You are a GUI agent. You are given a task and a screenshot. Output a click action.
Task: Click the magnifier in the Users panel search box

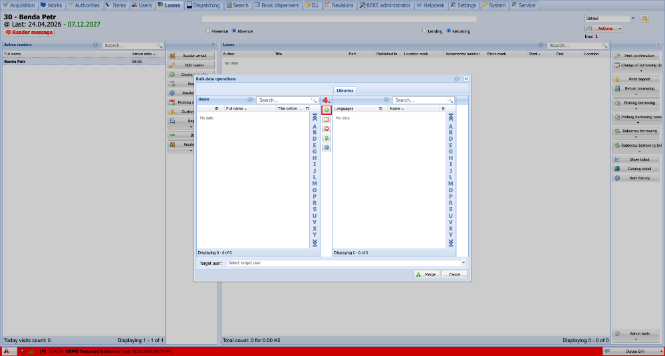[x=314, y=100]
